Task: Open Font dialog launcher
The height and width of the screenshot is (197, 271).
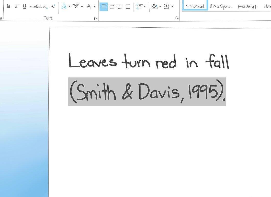Action: (x=96, y=18)
